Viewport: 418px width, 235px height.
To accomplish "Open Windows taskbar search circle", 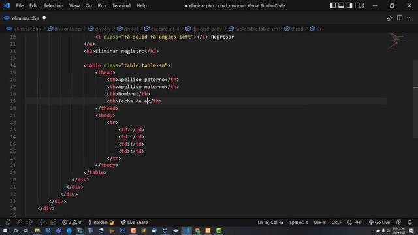I will point(16,230).
